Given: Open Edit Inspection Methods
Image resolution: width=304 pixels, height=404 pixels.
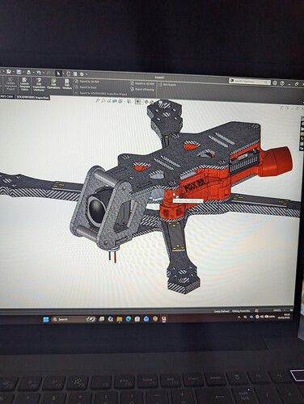Looking at the screenshot, I should click(39, 85).
